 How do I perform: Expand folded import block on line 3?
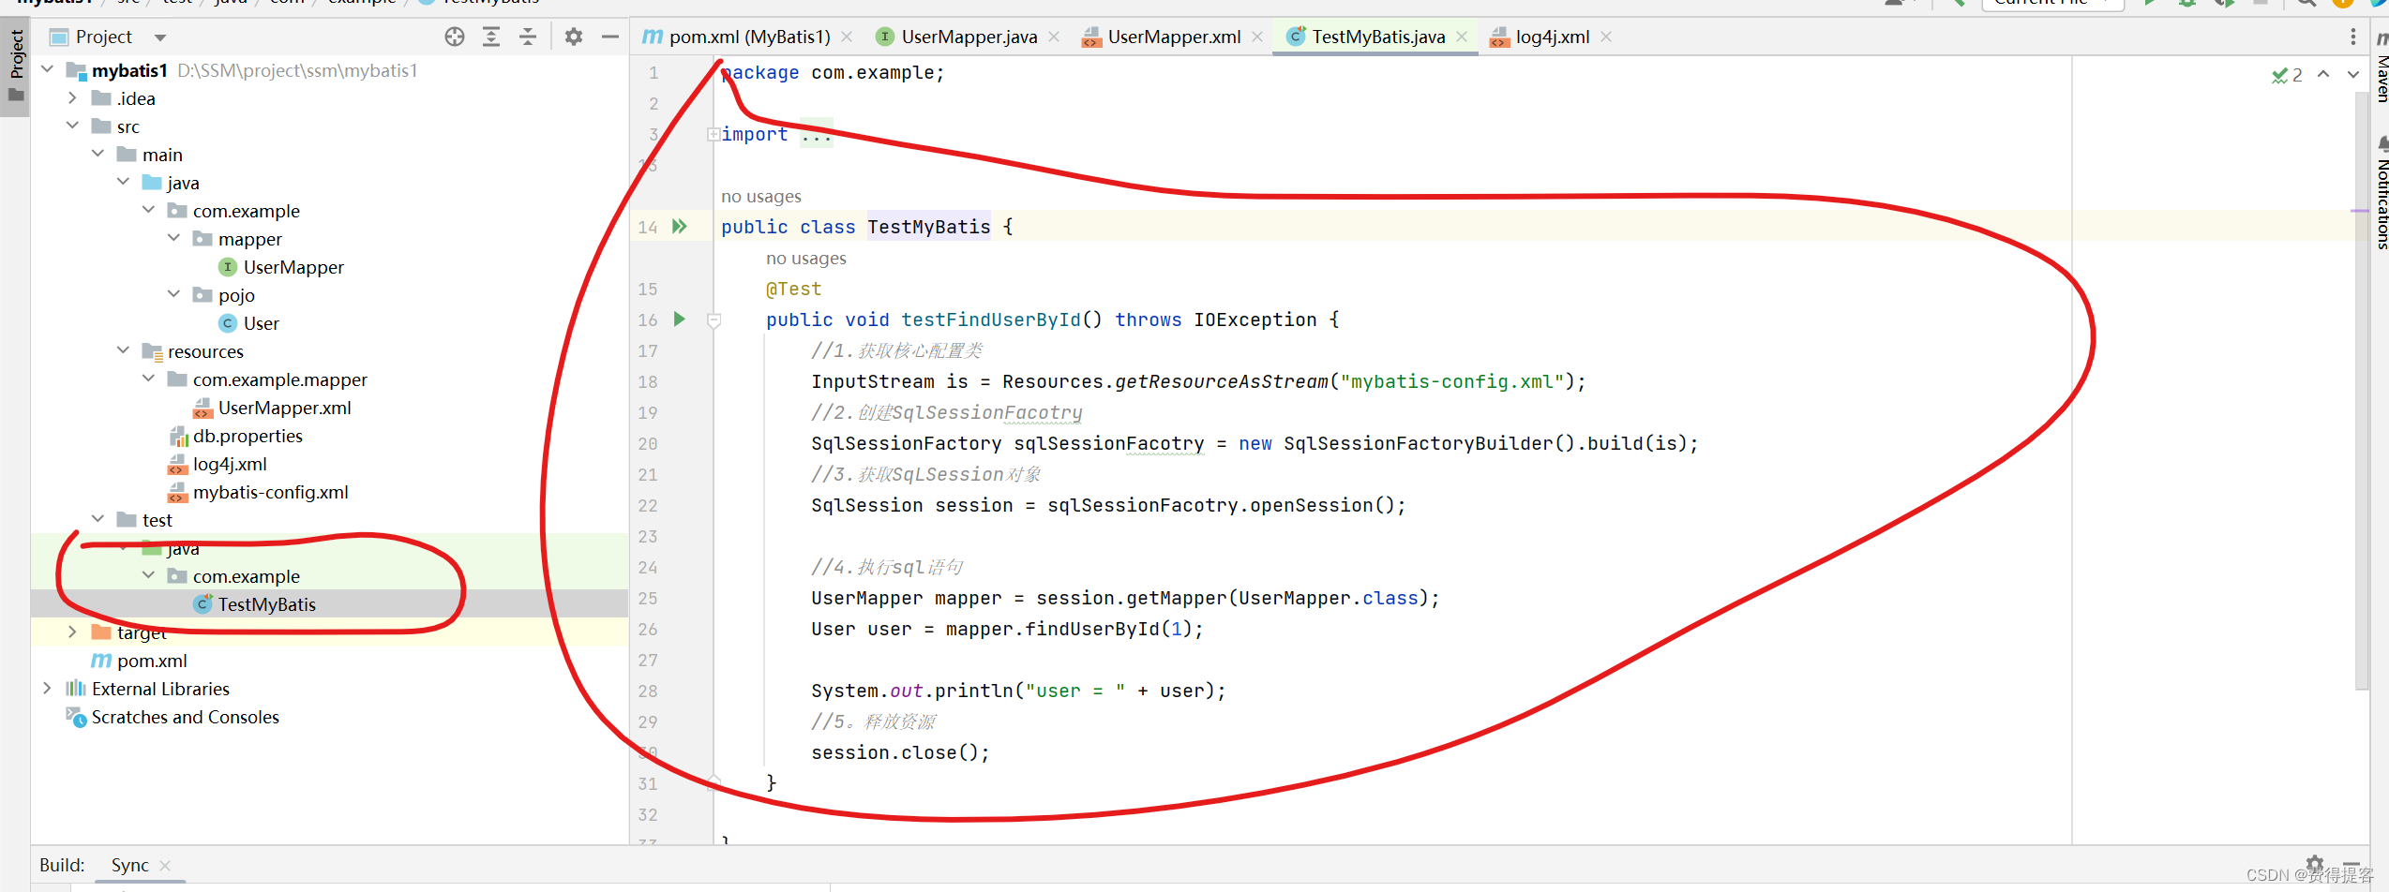coord(714,134)
